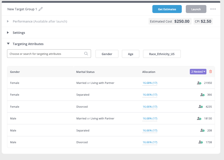Expand the Settings section

coord(8,33)
